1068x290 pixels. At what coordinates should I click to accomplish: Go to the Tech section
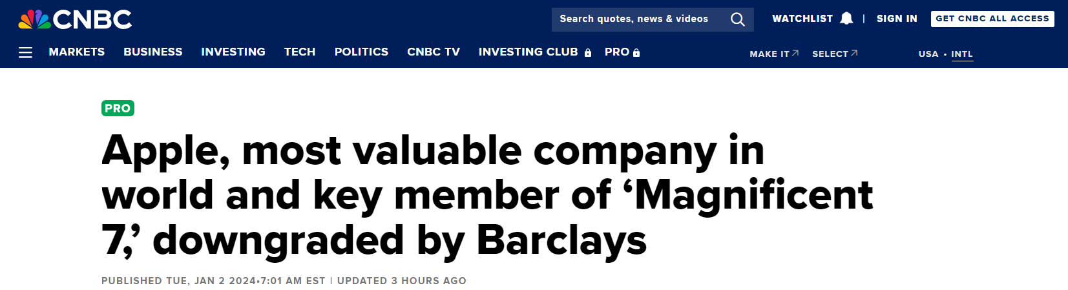[300, 52]
